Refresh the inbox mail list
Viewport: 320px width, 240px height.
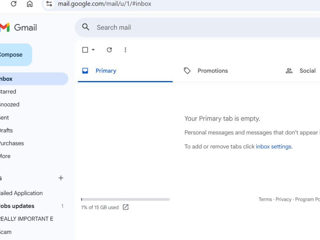(x=109, y=50)
